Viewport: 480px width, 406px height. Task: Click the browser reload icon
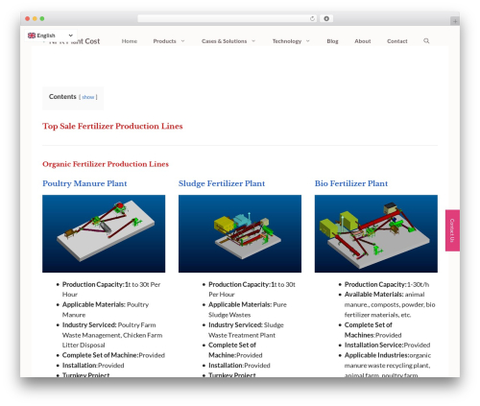312,19
